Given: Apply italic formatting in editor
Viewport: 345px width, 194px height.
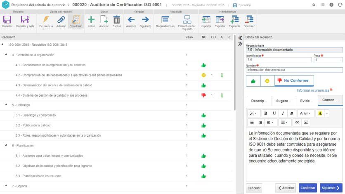Looking at the screenshot, I should (283, 113).
